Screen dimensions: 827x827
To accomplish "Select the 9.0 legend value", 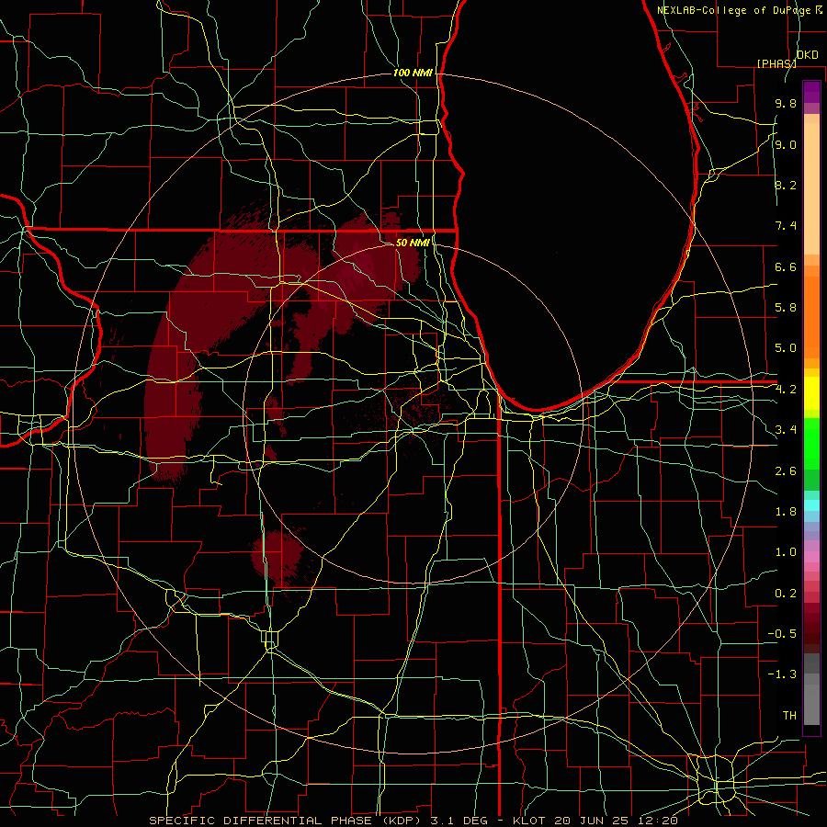I will (786, 144).
